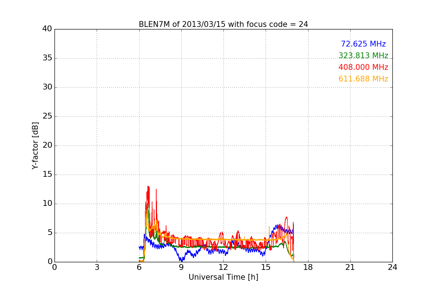
Task: Click the y-axis tick label 15
Action: point(47,175)
